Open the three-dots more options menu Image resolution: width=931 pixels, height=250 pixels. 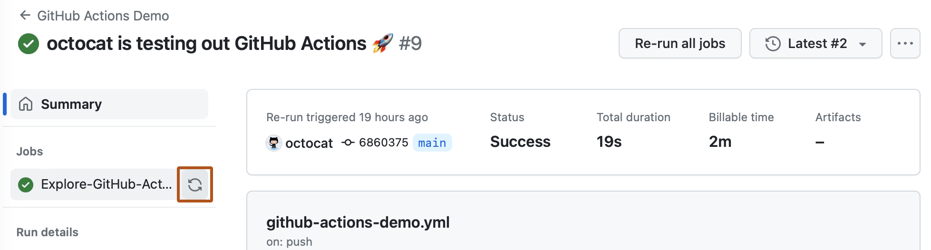[905, 43]
